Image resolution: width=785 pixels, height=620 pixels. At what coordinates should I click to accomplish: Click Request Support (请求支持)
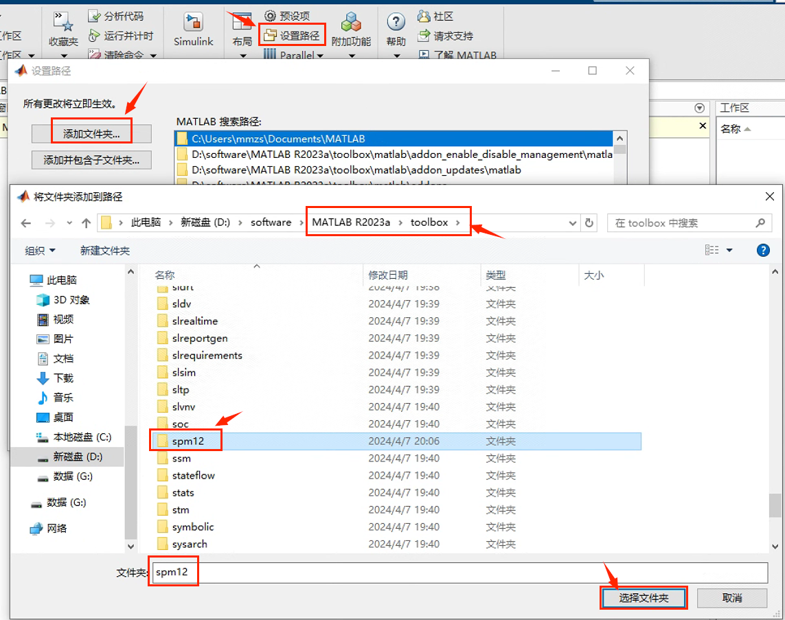(445, 36)
